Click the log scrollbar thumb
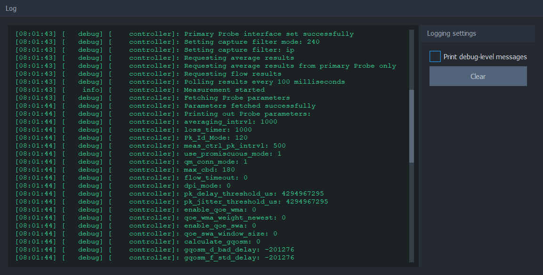Viewport: 543px width, 275px height. coord(412,126)
